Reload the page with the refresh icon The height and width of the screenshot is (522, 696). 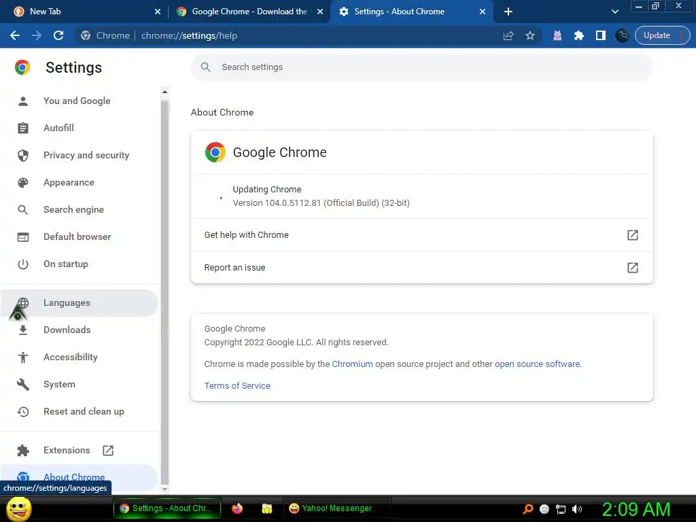[x=58, y=35]
